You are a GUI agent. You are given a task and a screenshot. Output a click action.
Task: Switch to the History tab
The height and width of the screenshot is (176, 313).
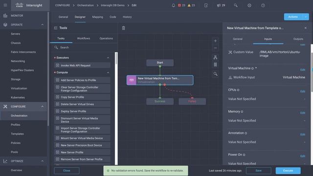pos(127,17)
